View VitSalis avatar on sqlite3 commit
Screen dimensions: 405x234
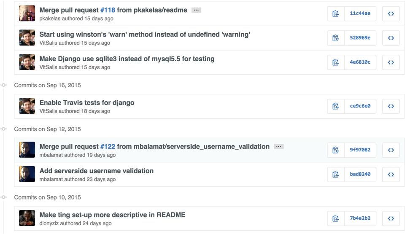pyautogui.click(x=27, y=62)
